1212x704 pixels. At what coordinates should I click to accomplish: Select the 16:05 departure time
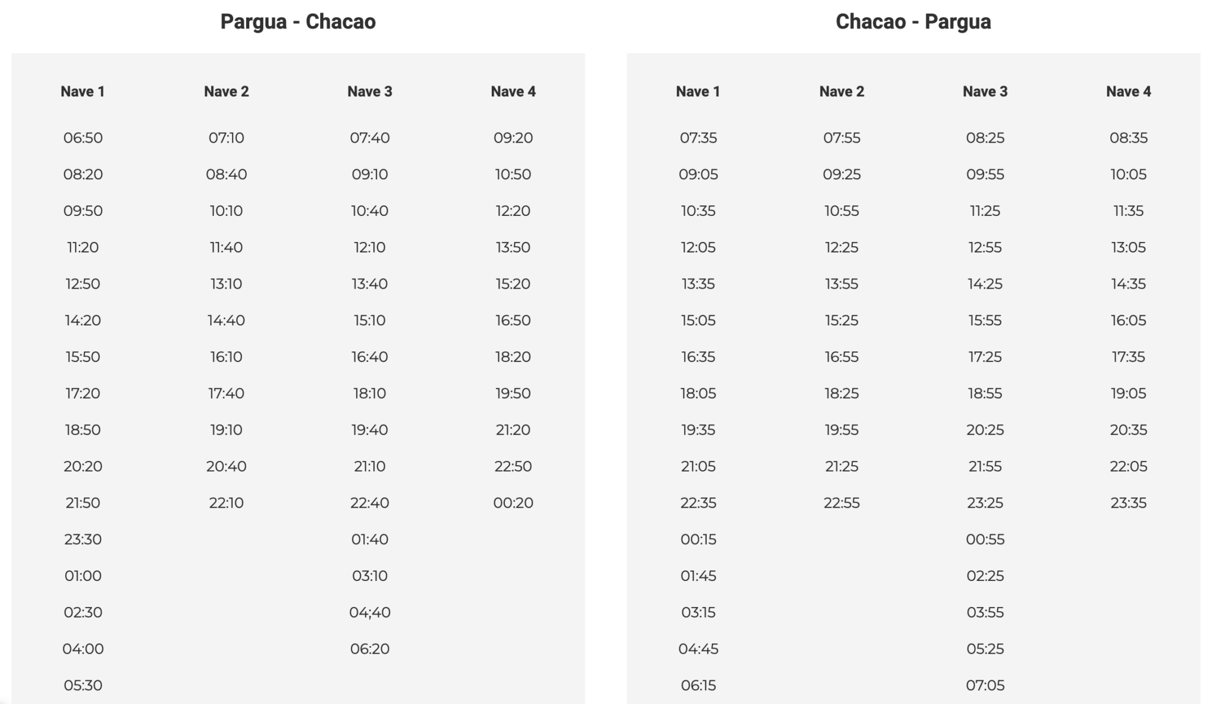click(x=1129, y=321)
